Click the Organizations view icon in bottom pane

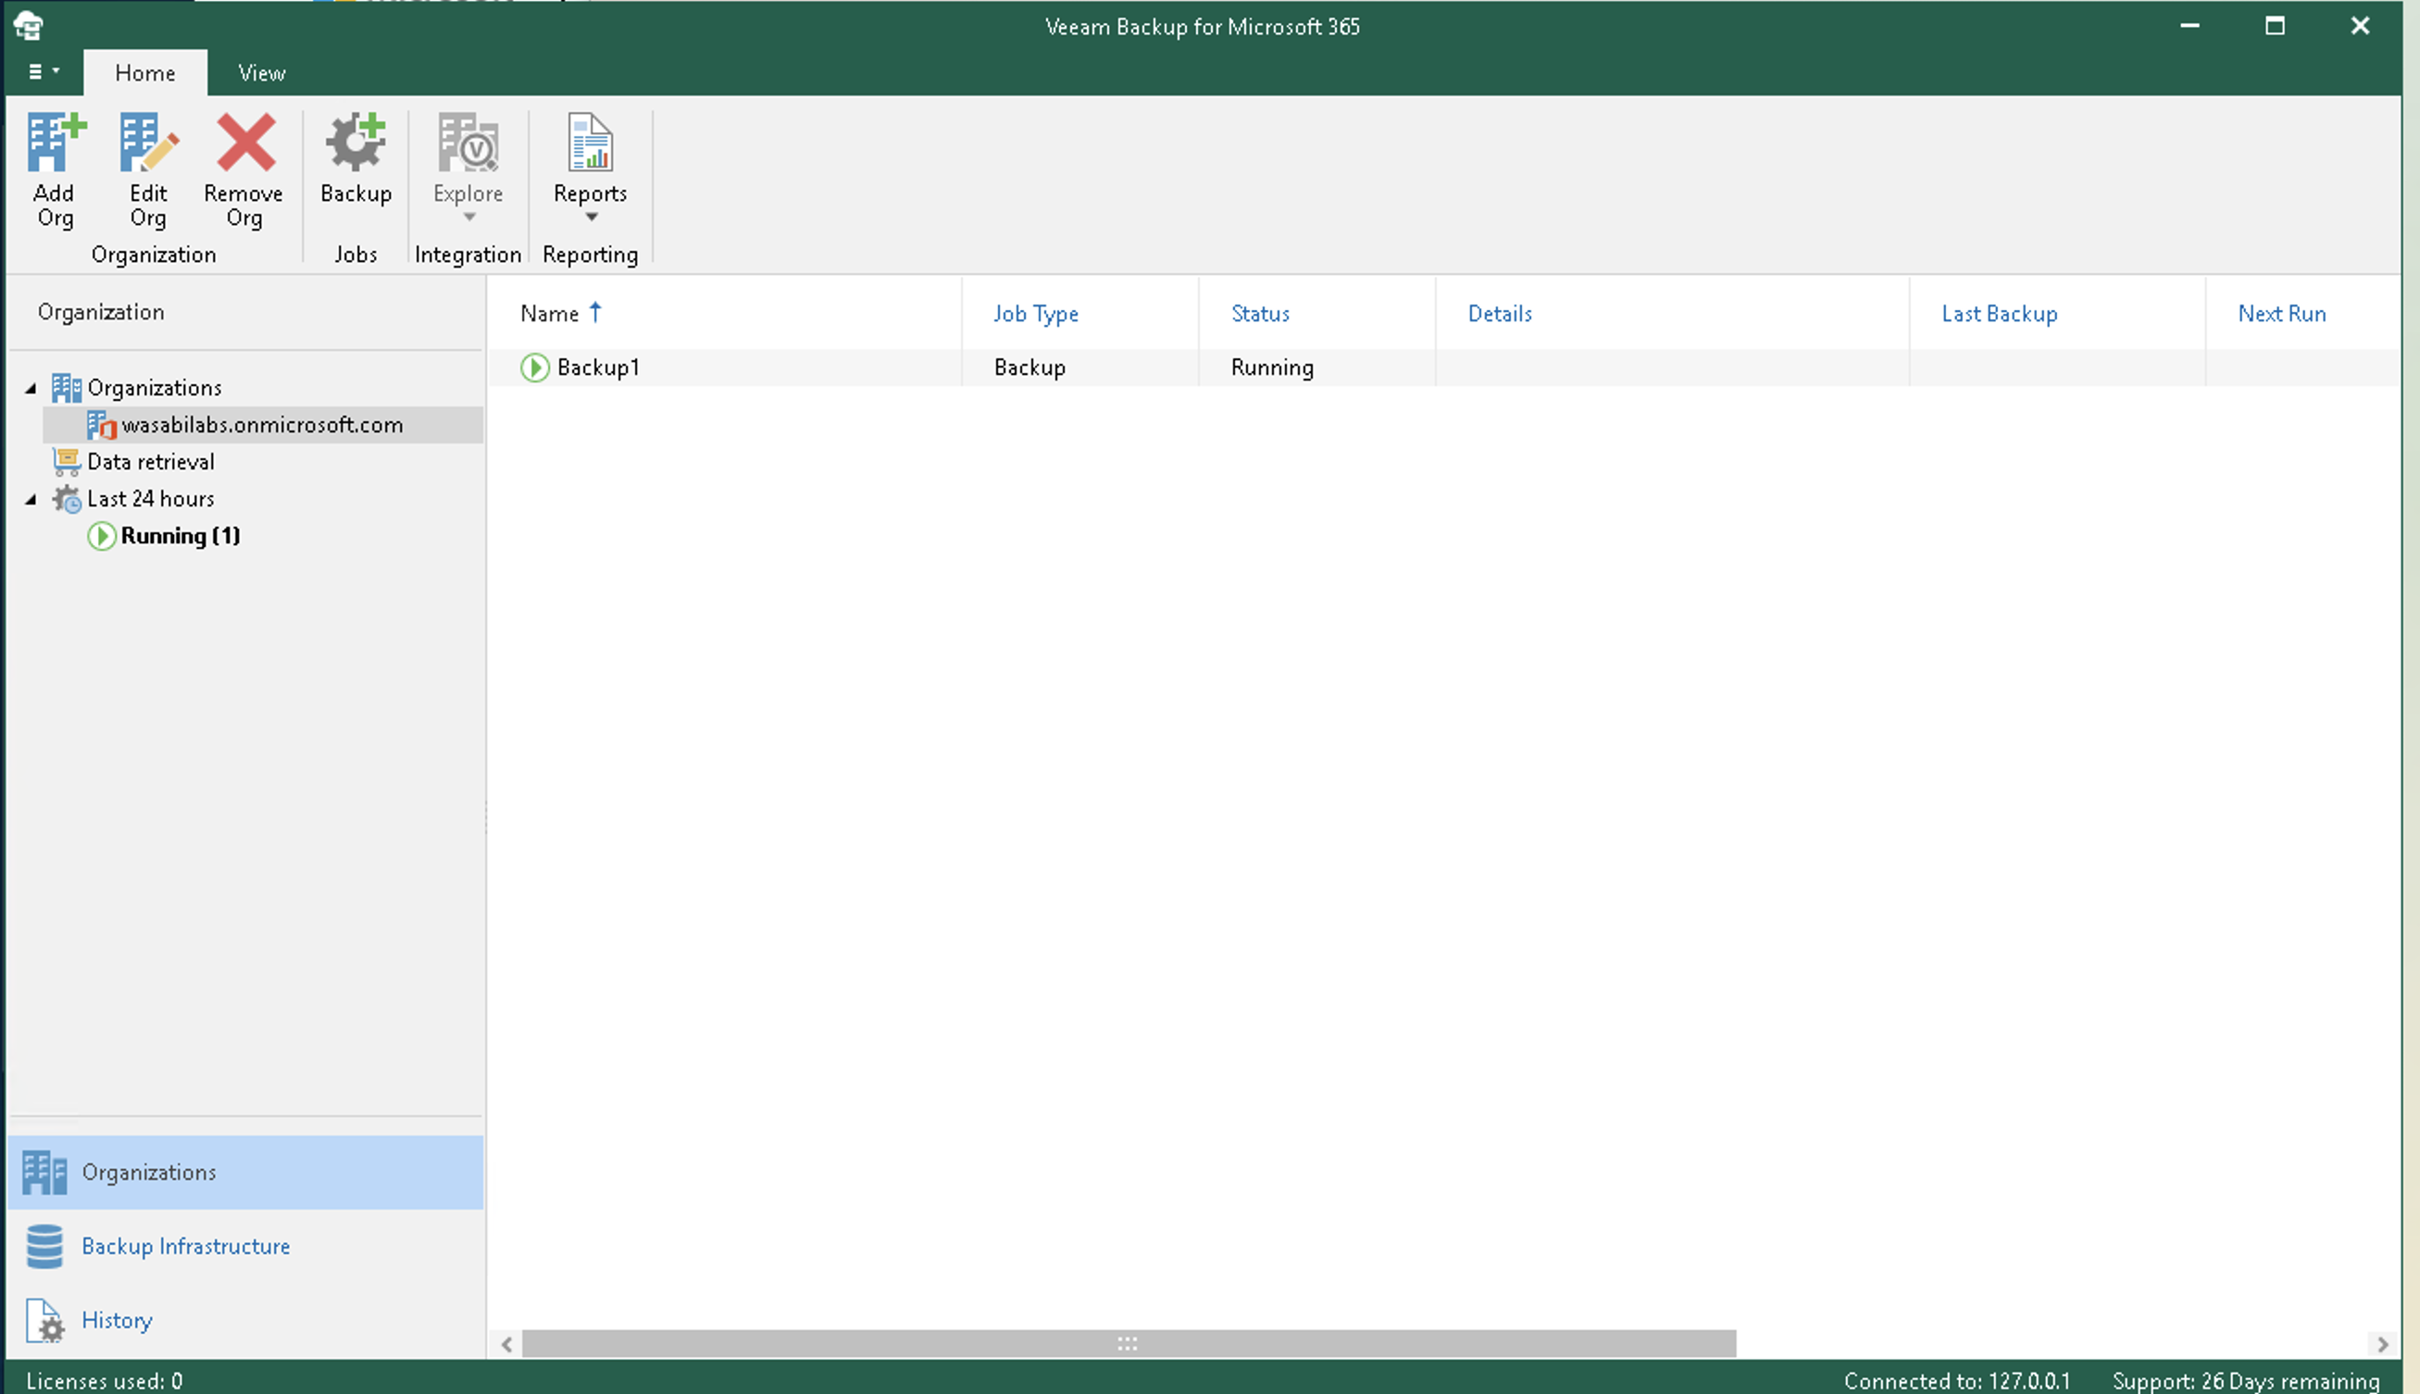coord(44,1173)
